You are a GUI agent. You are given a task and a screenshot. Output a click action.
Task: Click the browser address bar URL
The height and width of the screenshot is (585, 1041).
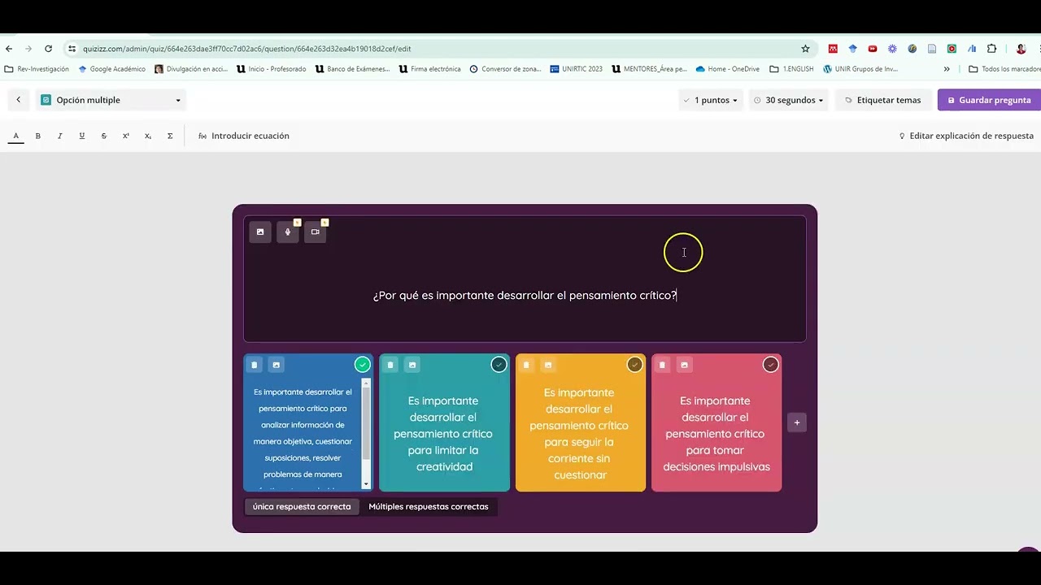click(x=246, y=49)
